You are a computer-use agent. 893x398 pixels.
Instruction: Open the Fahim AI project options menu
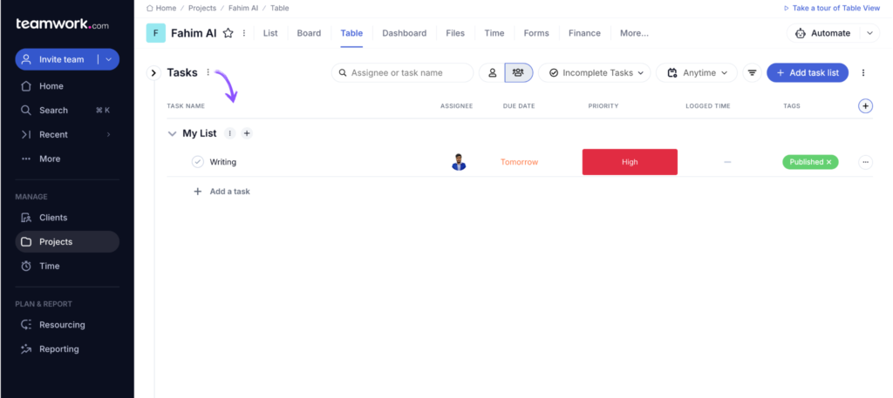tap(244, 33)
